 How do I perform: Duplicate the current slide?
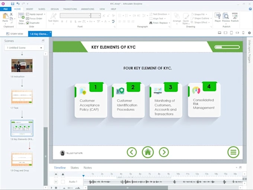(33, 23)
